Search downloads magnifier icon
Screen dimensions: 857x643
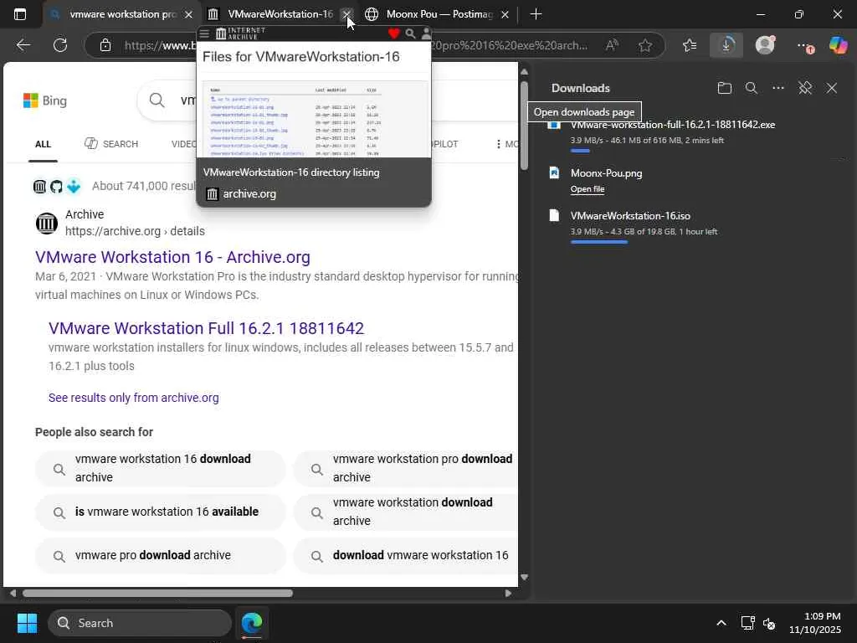tap(752, 88)
